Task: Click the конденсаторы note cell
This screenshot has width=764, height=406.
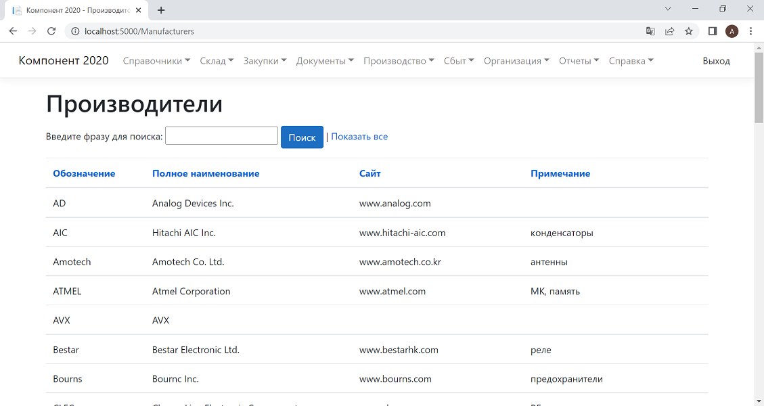Action: coord(562,233)
